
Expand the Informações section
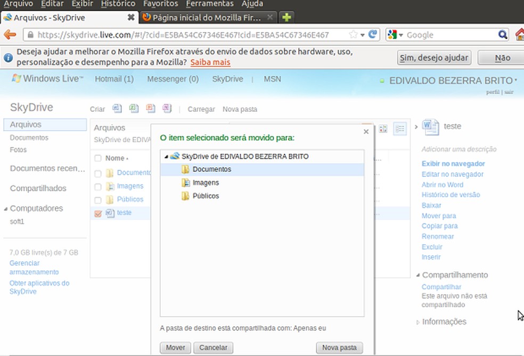pos(417,322)
